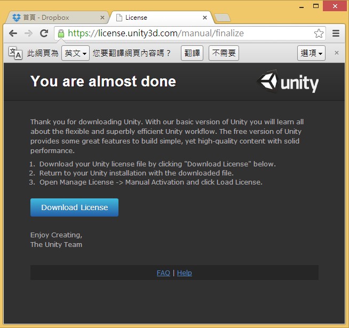Click the Download License button
349x328 pixels.
click(74, 207)
